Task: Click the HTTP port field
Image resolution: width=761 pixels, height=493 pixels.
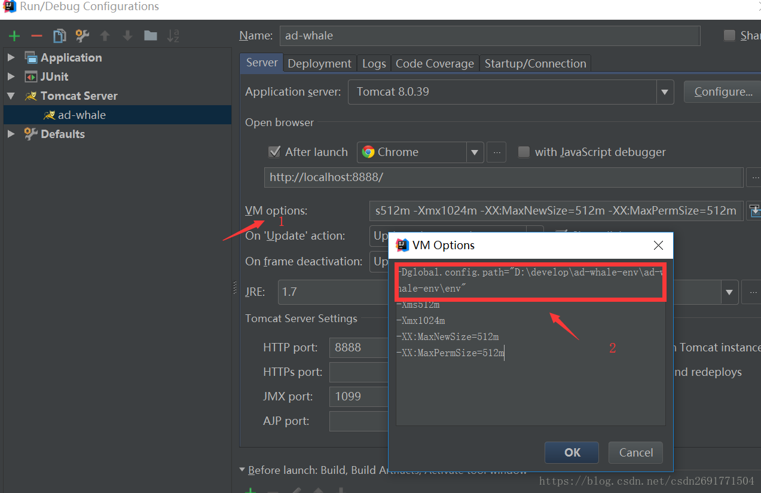Action: (359, 348)
